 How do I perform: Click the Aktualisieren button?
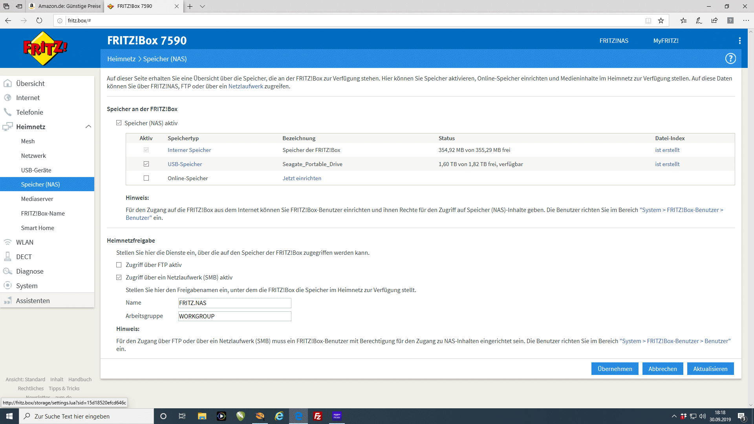(x=710, y=369)
